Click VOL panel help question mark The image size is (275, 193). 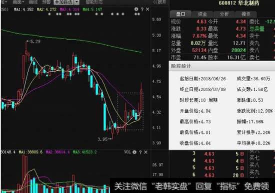click(140, 152)
